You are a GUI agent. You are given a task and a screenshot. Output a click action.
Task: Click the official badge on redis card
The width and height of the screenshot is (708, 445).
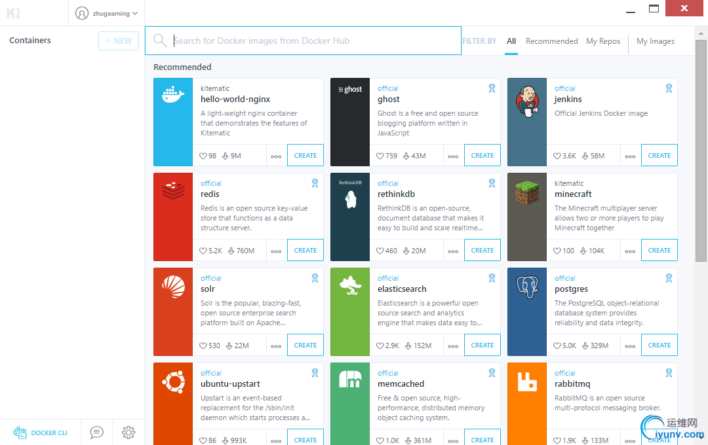tap(315, 183)
